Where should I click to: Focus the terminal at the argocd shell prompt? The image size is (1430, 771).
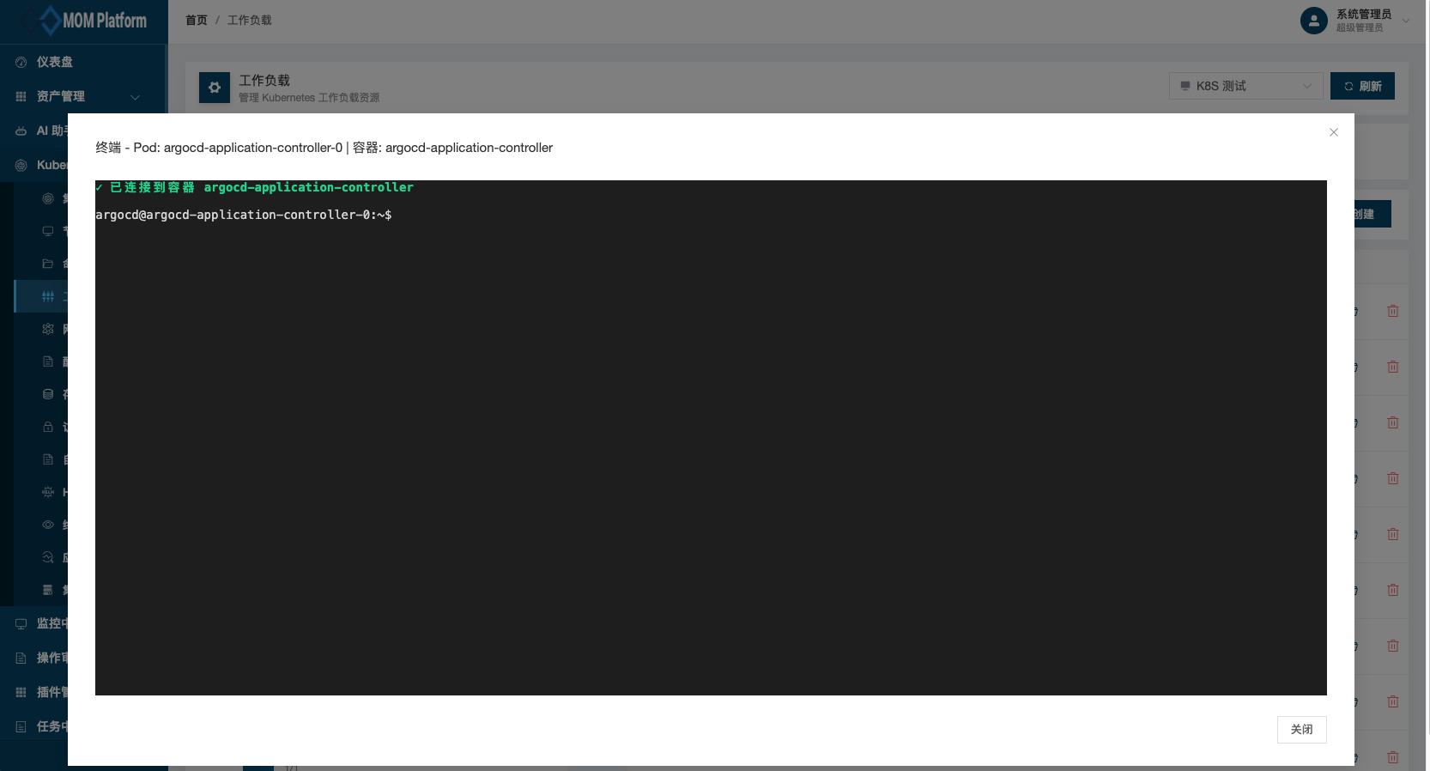click(244, 215)
